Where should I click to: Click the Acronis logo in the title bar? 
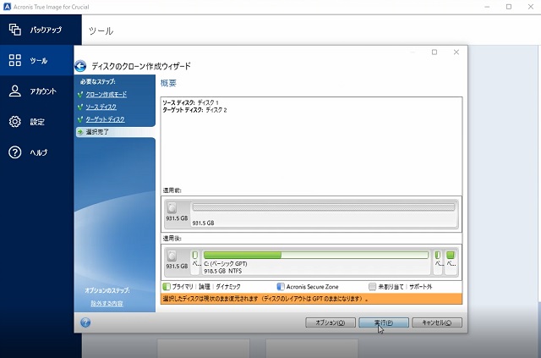(x=7, y=7)
